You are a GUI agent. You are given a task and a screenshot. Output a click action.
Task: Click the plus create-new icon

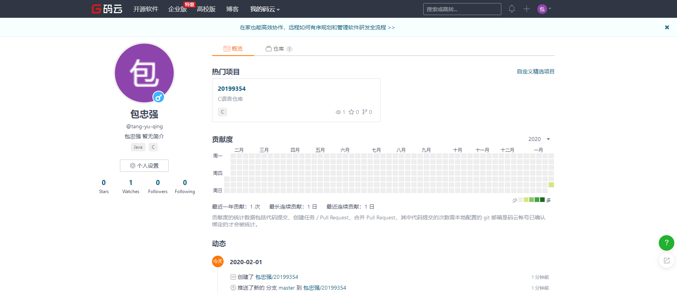[527, 9]
